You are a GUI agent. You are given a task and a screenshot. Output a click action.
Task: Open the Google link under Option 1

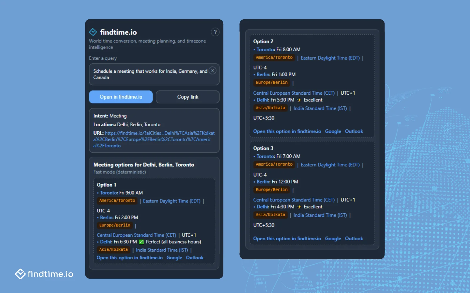174,258
